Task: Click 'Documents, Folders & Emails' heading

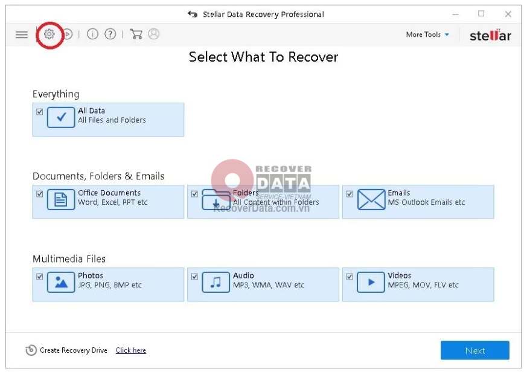Action: click(98, 176)
